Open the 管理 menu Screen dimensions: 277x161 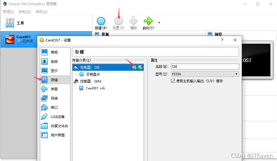click(x=8, y=12)
